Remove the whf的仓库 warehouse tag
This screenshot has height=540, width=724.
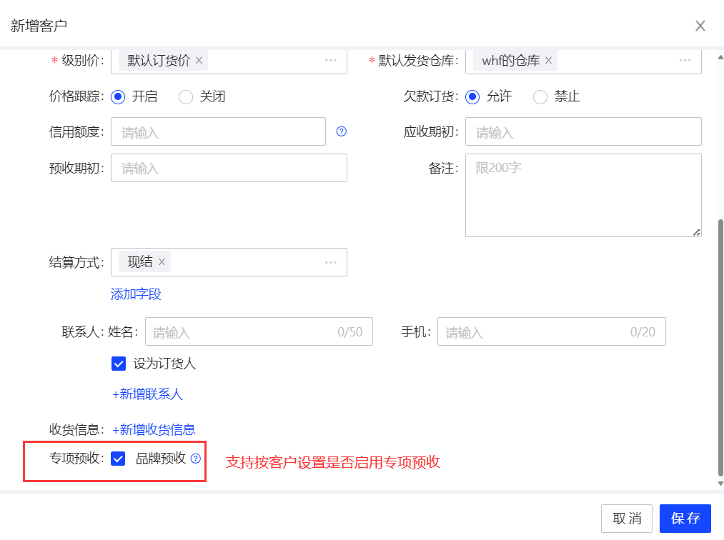pos(548,61)
